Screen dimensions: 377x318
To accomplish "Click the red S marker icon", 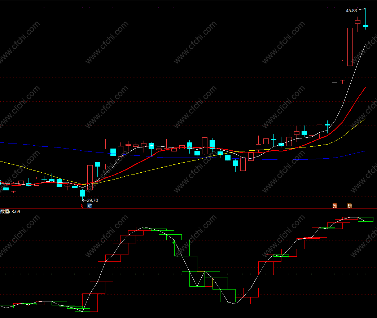I will click(x=82, y=206).
